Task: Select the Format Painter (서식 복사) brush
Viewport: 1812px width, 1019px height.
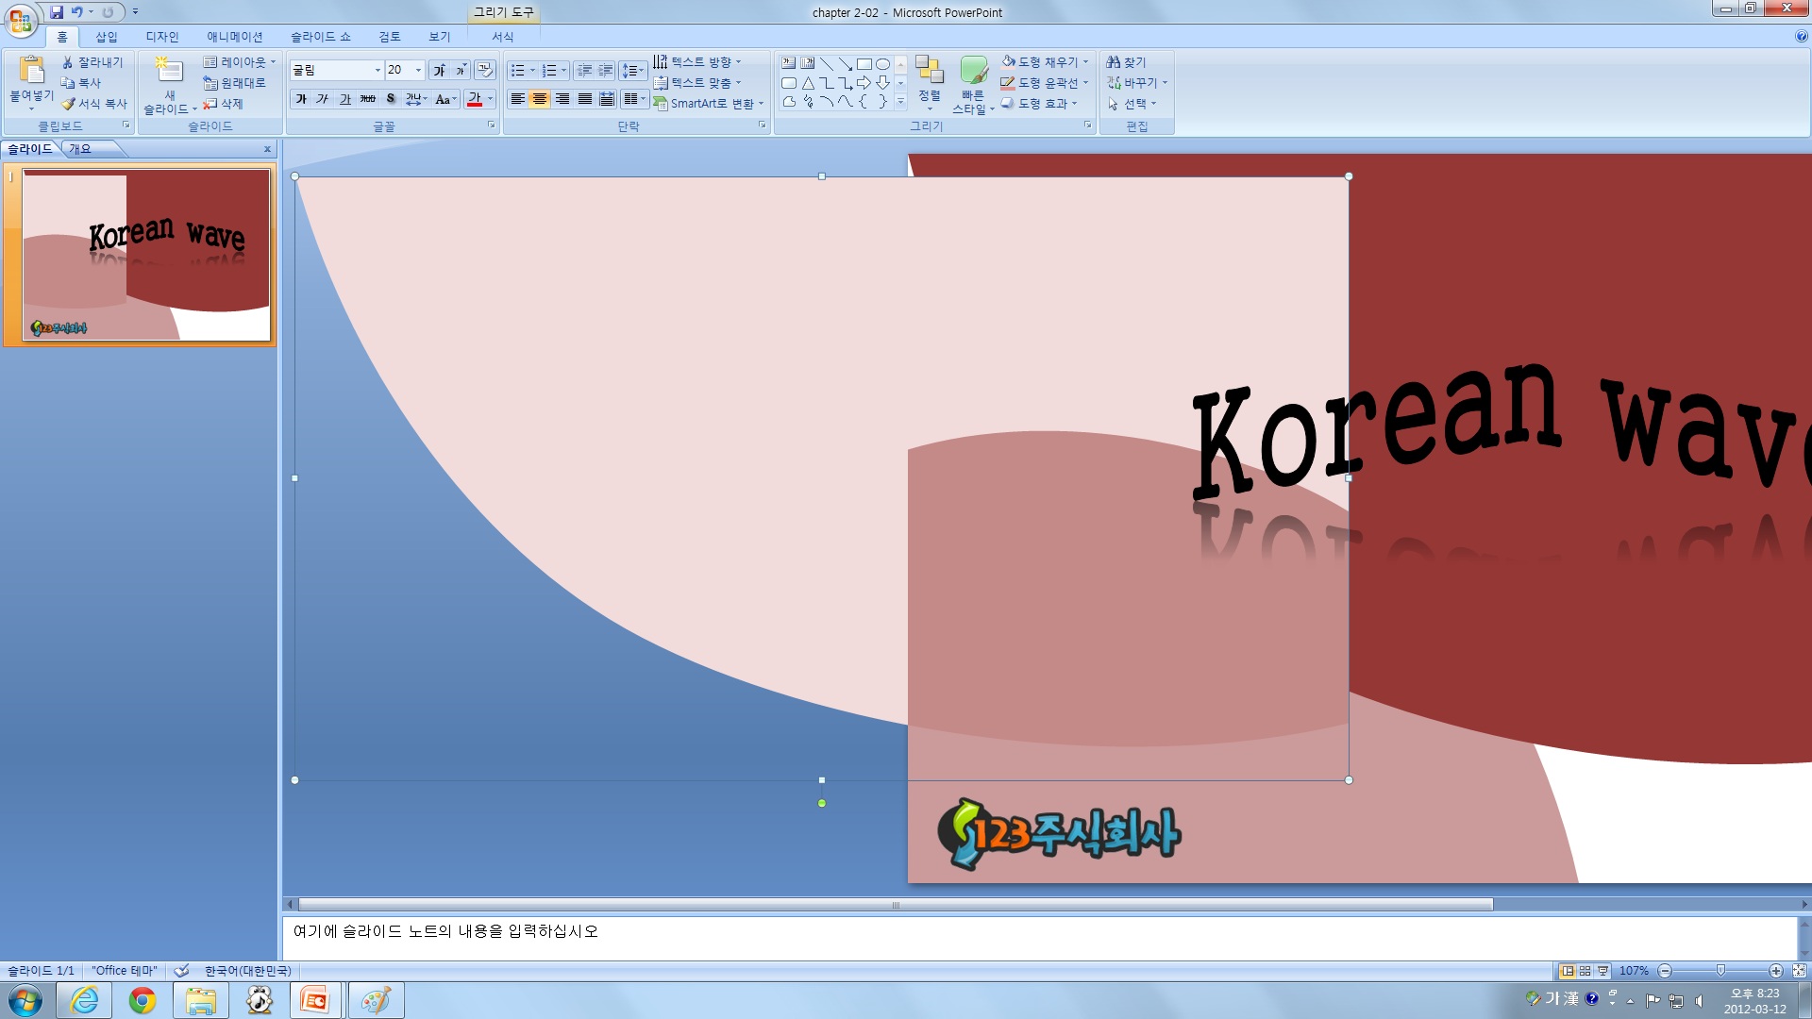Action: [x=93, y=104]
